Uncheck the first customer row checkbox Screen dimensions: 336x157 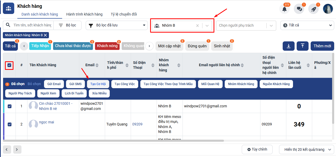(10, 106)
